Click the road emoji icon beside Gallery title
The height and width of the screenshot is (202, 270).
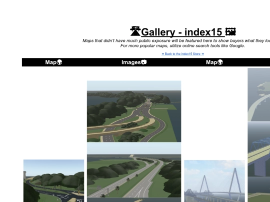tap(135, 31)
